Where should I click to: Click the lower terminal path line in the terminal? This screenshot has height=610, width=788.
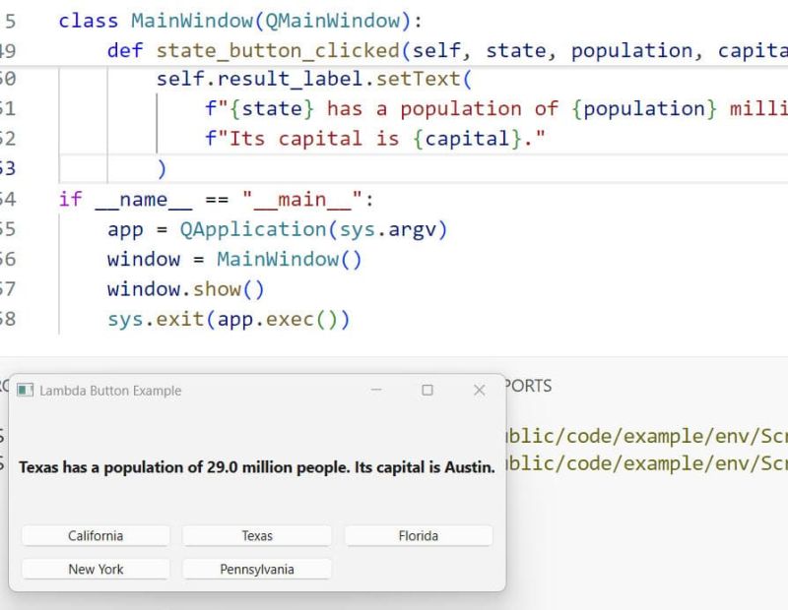(646, 462)
